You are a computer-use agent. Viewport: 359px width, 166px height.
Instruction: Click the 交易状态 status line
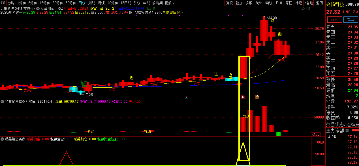pos(342,124)
